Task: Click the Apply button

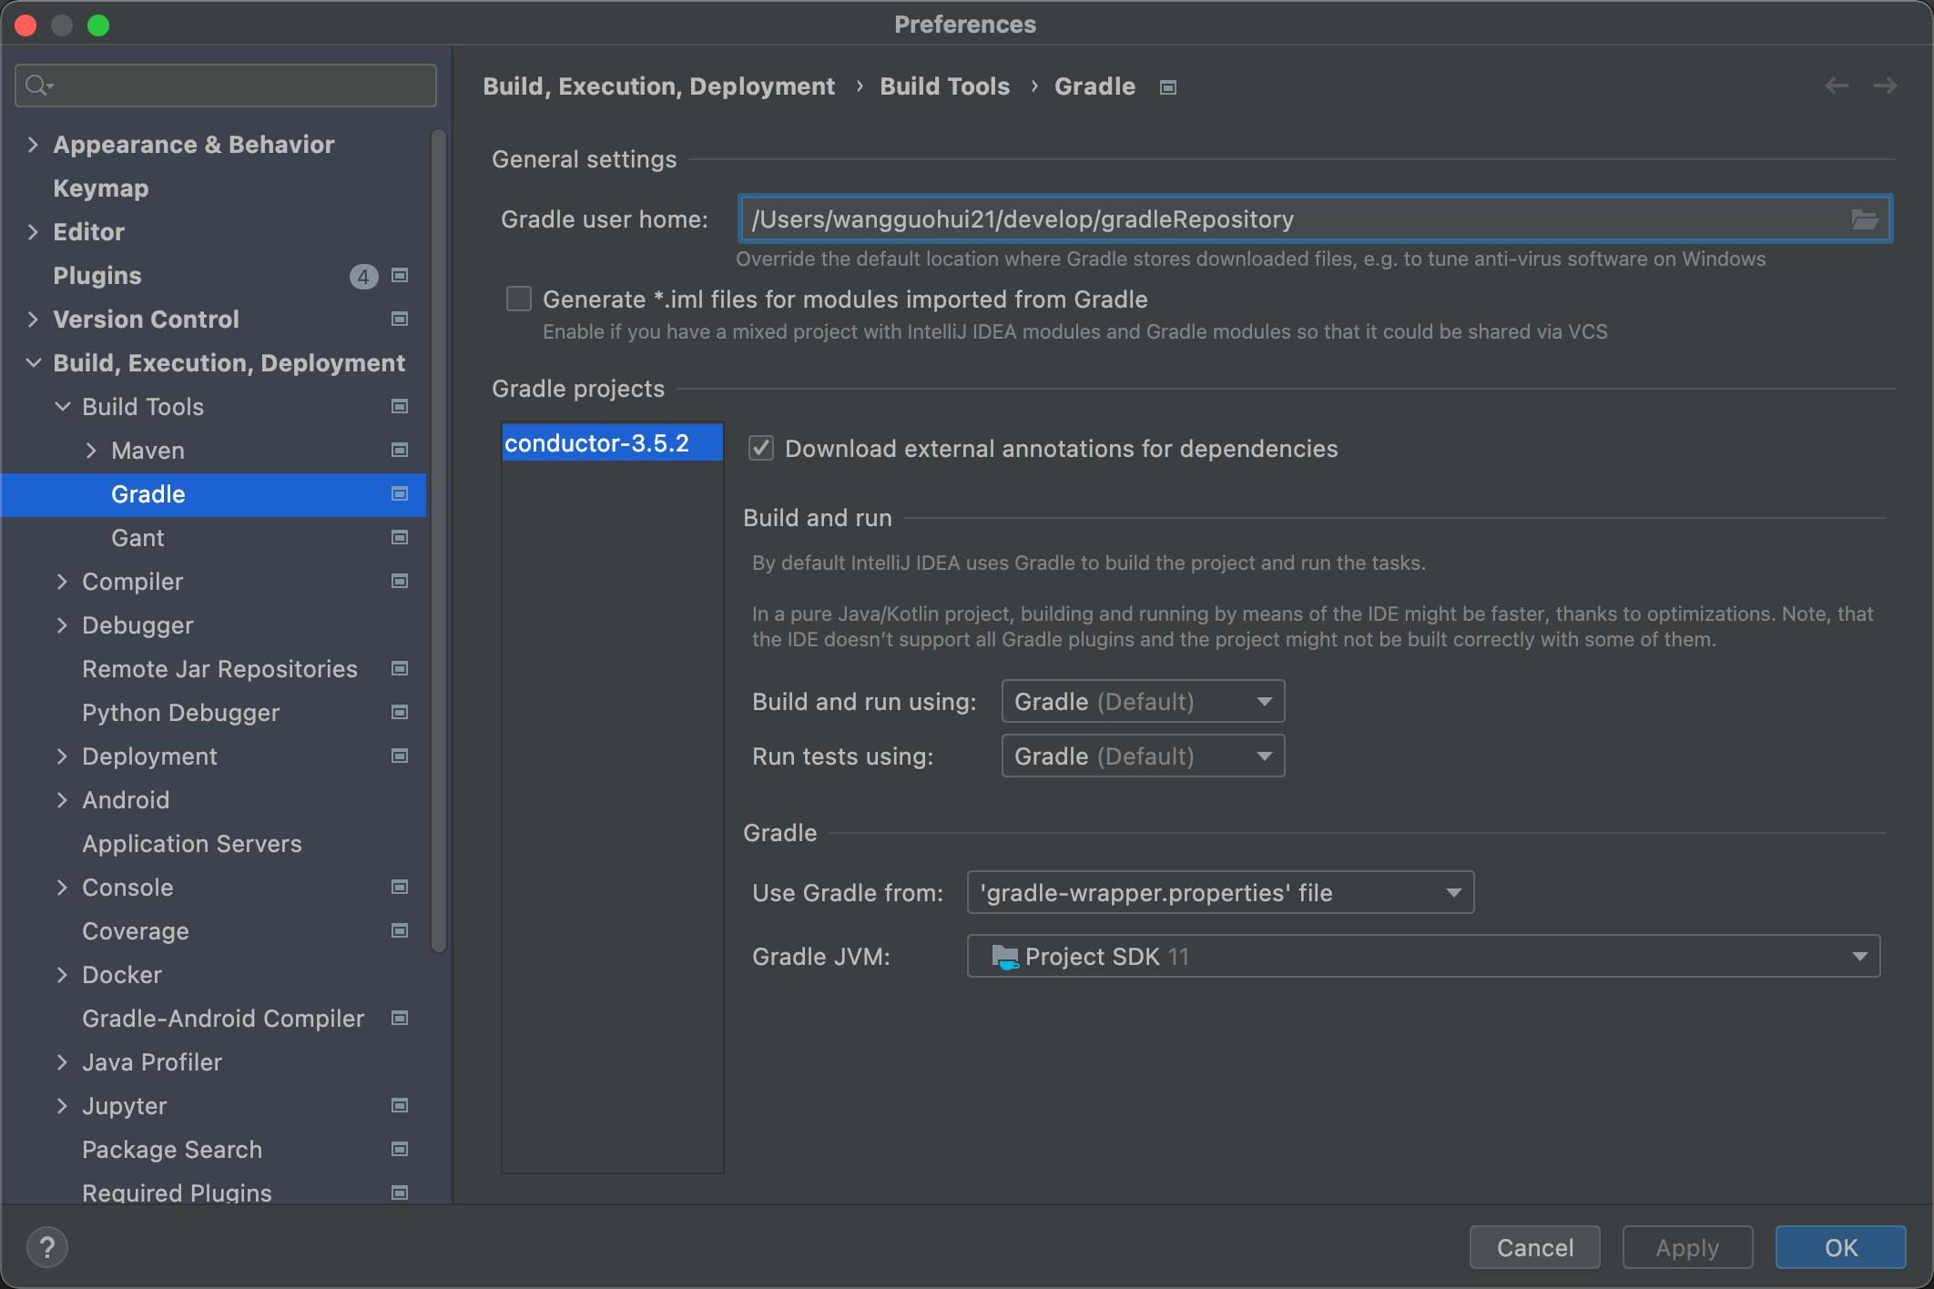Action: [1687, 1247]
